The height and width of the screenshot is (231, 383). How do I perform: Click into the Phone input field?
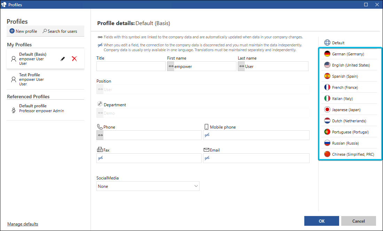[x=149, y=135]
